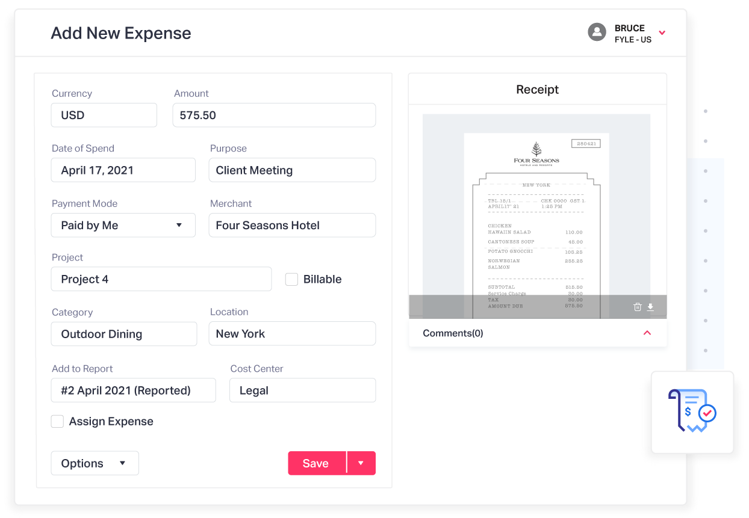Click the Merchant field Four Seasons Hotel
The width and height of the screenshot is (749, 518).
pos(292,225)
